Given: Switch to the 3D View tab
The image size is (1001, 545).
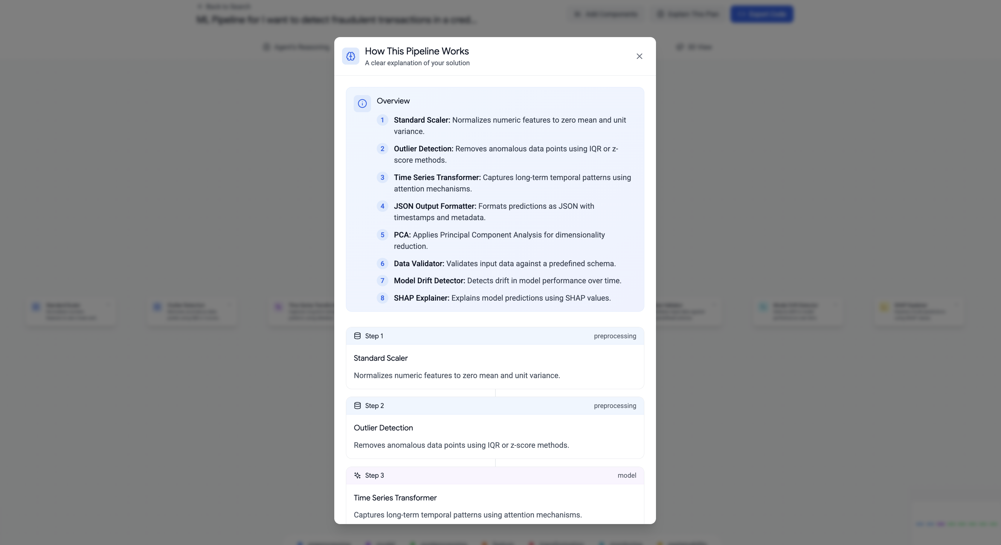Looking at the screenshot, I should [695, 47].
